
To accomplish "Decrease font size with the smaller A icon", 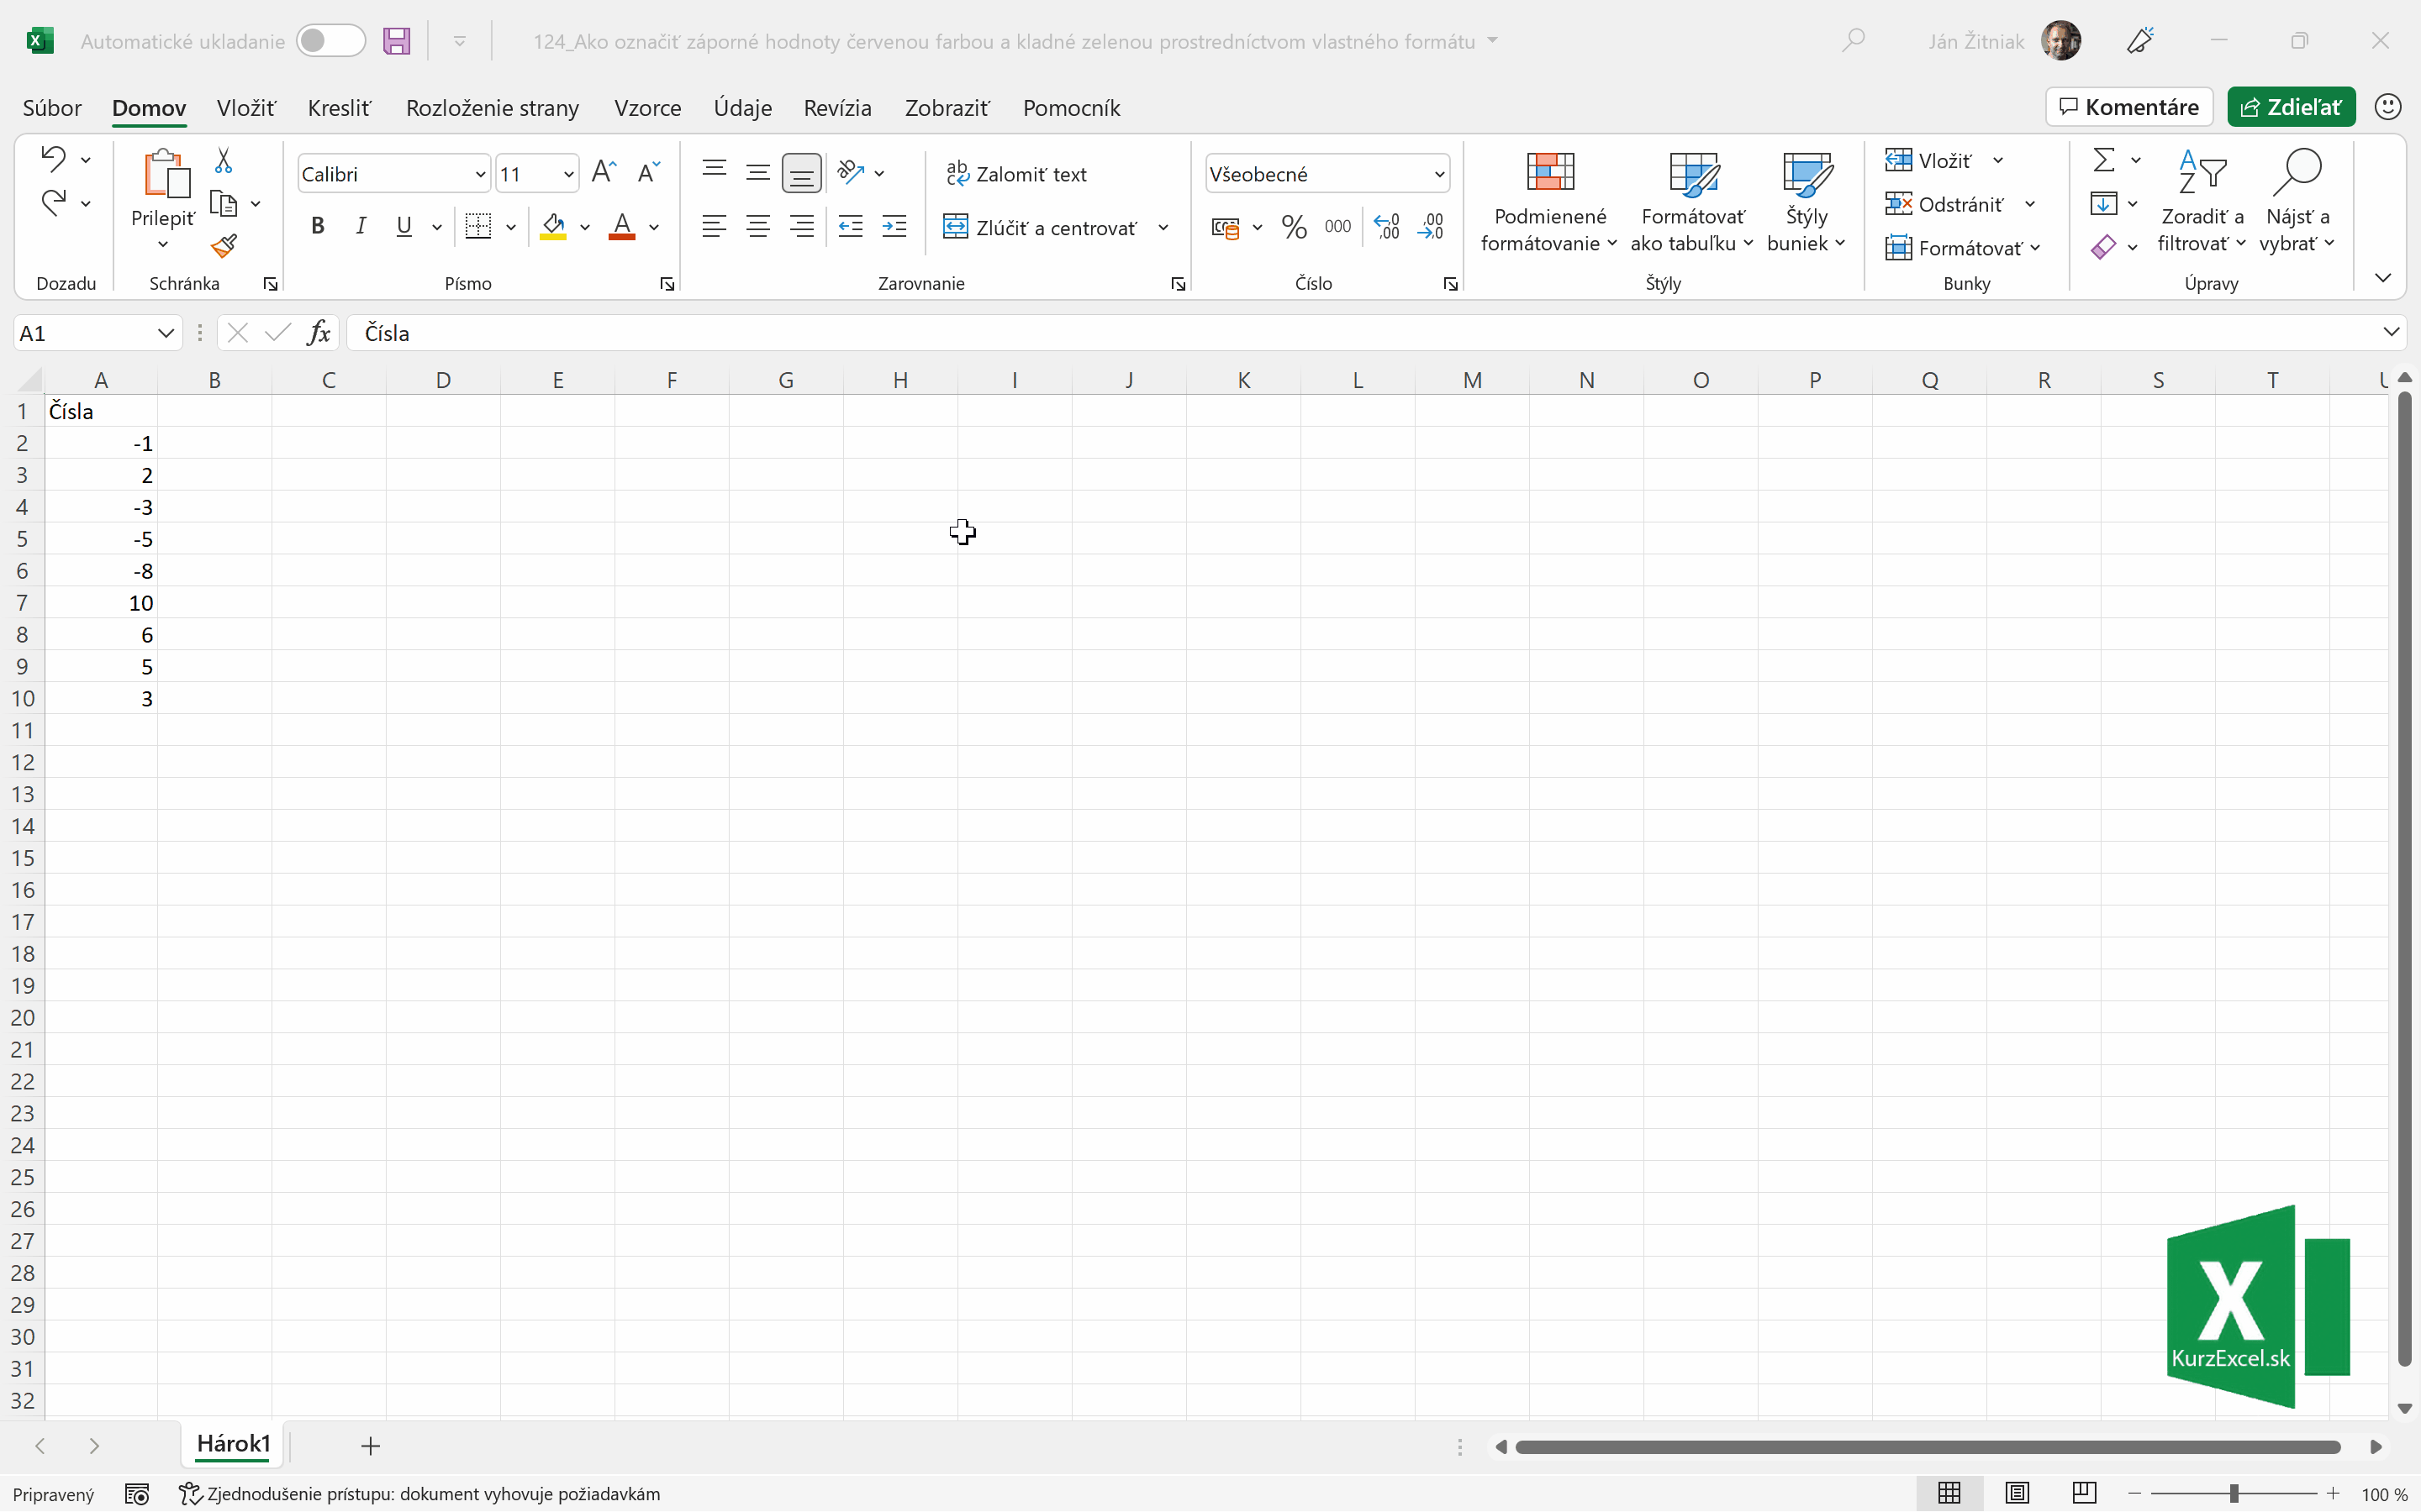I will click(648, 173).
